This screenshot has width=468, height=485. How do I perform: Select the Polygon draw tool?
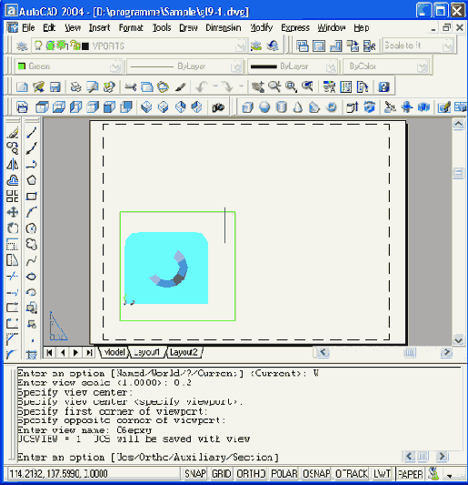tap(31, 180)
